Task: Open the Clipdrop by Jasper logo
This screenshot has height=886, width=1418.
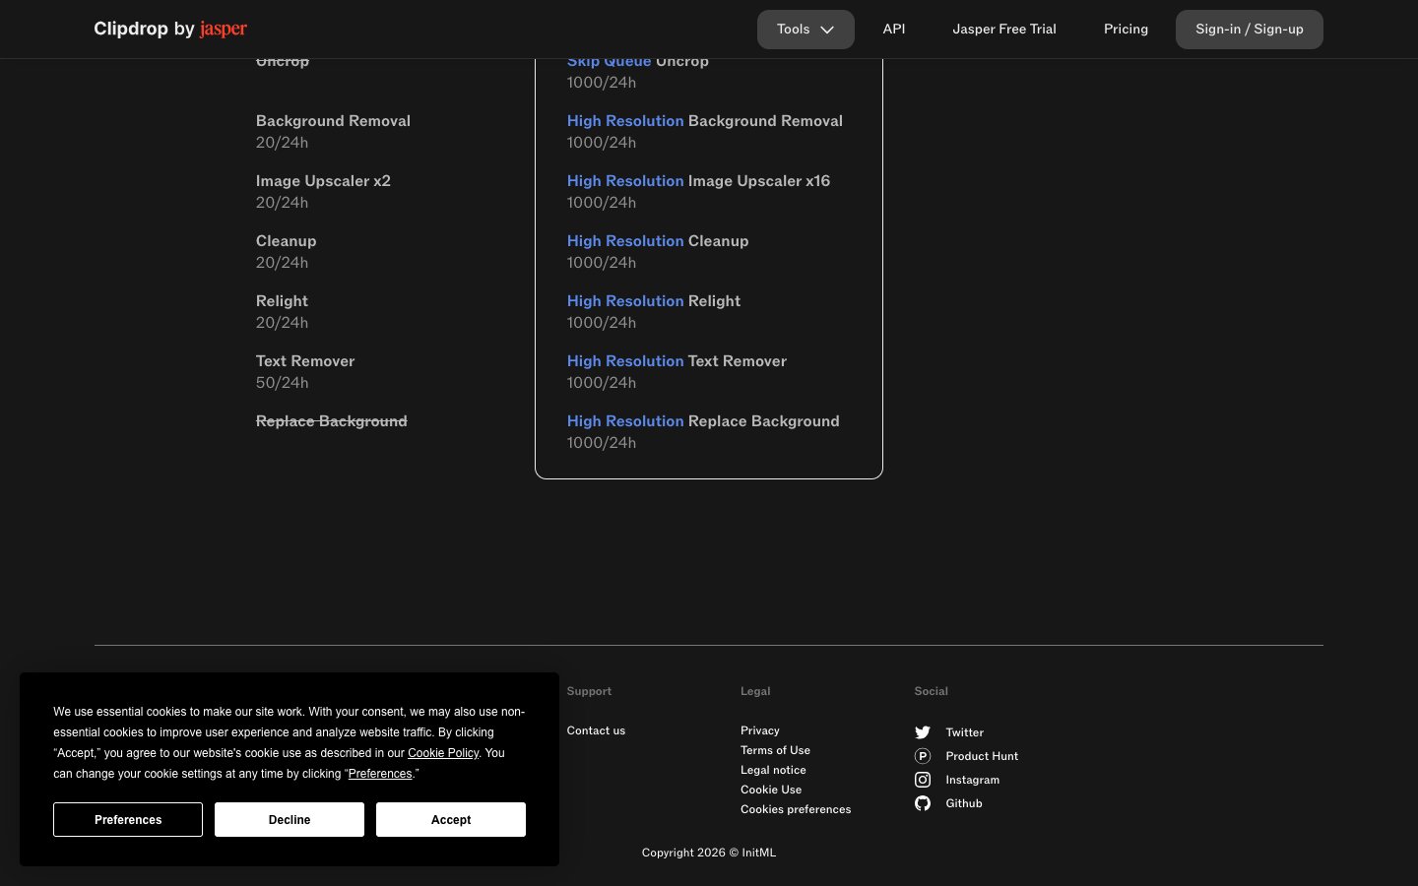Action: (170, 29)
